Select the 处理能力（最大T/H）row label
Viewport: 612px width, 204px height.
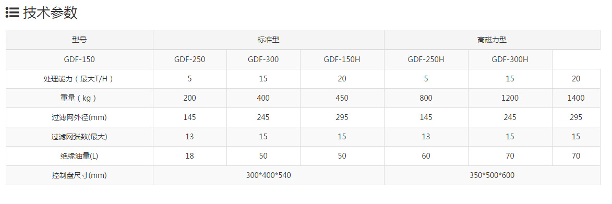tap(79, 79)
